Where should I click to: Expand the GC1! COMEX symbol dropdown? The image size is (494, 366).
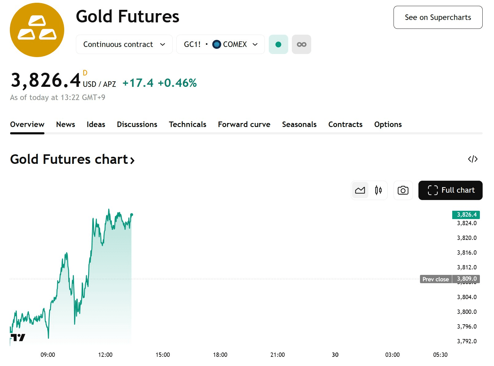[x=220, y=44]
